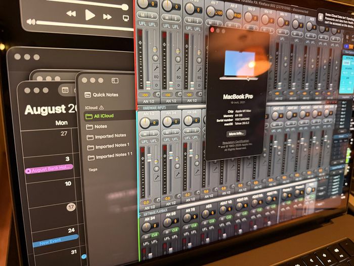The width and height of the screenshot is (354, 266).
Task: Click the Serial number line in the MacBook Pro window
Action: [x=233, y=120]
